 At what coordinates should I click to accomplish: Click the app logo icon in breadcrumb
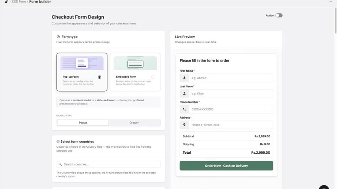6,2
